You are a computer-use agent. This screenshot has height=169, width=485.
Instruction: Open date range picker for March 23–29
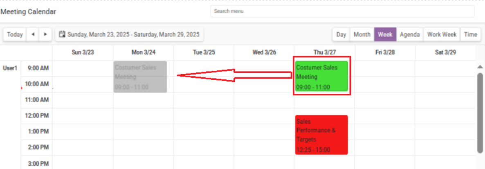coord(129,34)
